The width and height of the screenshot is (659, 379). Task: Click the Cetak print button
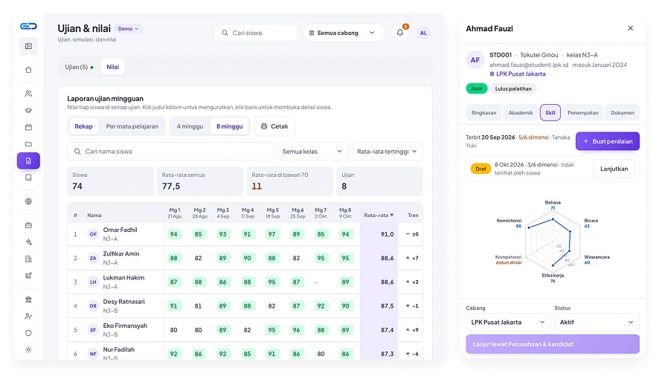274,126
